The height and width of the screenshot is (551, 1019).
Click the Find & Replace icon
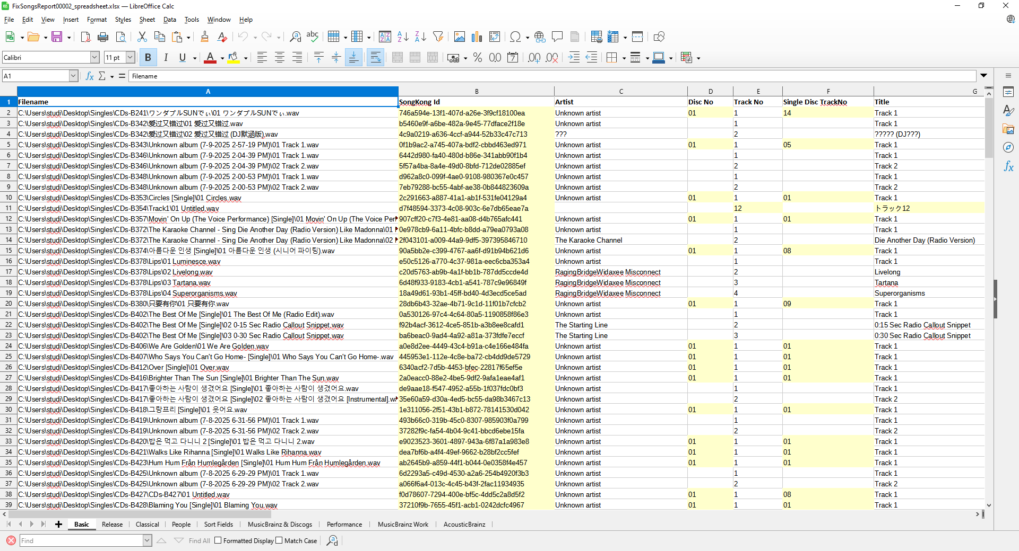tap(295, 37)
